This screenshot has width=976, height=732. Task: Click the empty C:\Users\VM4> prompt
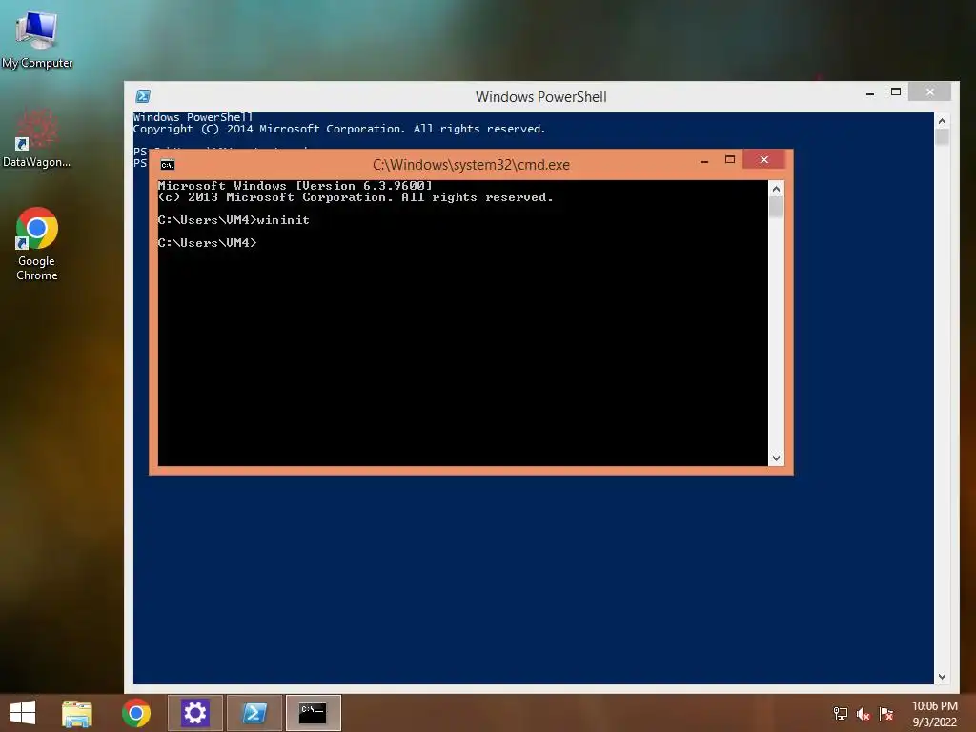[x=207, y=243]
